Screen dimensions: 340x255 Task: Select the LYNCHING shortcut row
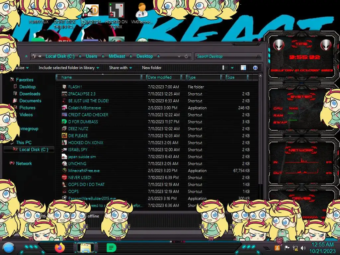(156, 163)
